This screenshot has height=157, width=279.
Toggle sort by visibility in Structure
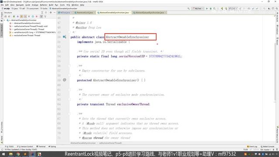coord(5,17)
